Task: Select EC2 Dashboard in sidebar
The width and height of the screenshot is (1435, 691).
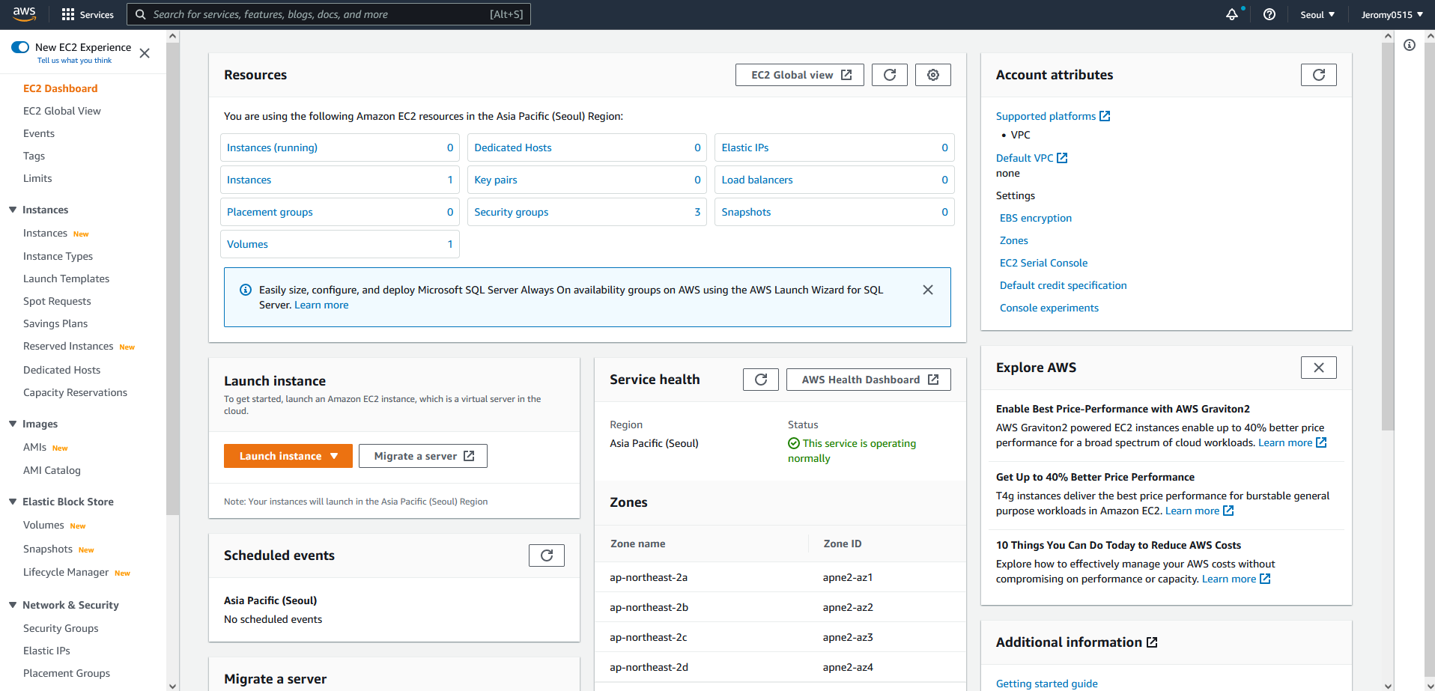Action: click(x=61, y=88)
